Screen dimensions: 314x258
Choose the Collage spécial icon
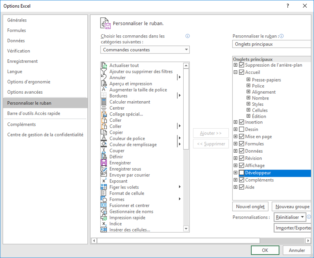click(x=104, y=114)
